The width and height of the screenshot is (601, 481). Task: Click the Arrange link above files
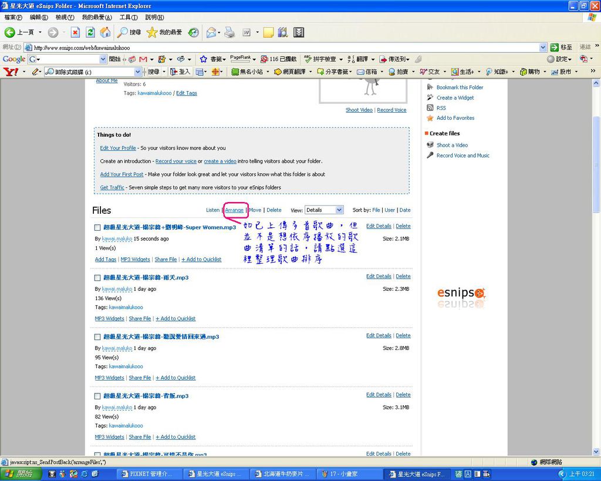click(234, 210)
